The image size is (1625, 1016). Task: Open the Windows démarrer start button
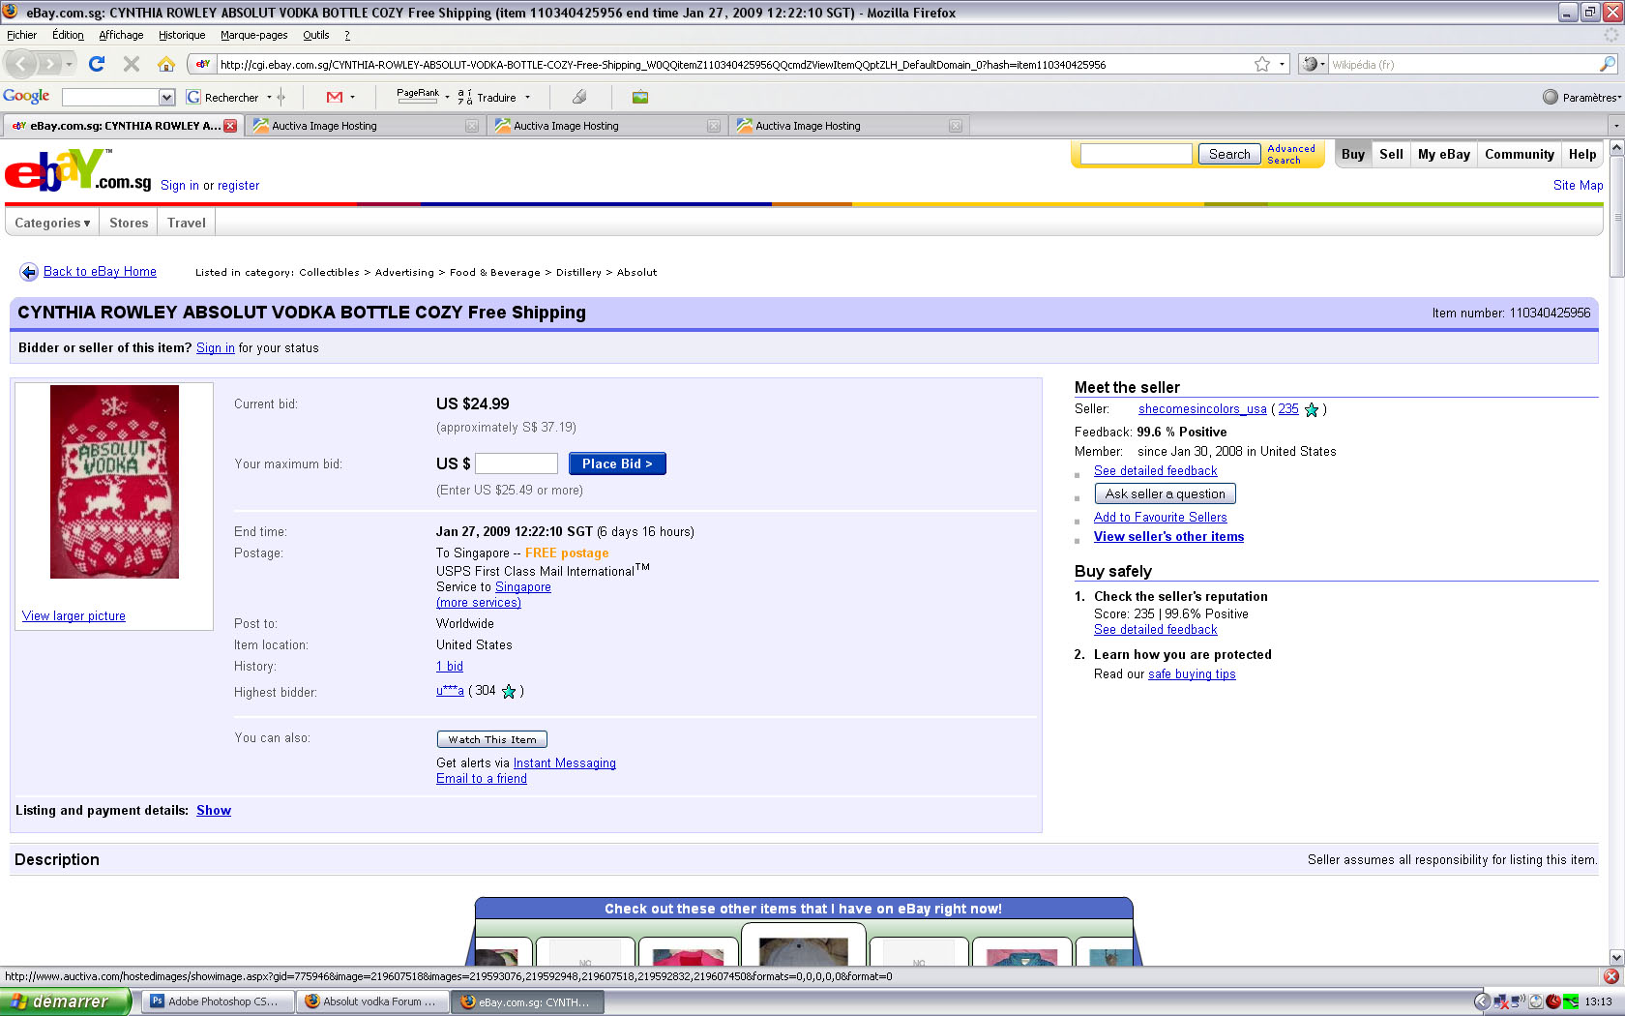[x=66, y=1001]
